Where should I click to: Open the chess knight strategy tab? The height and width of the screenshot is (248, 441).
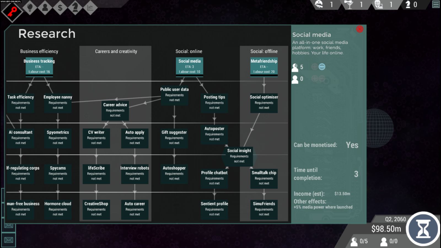75,7
